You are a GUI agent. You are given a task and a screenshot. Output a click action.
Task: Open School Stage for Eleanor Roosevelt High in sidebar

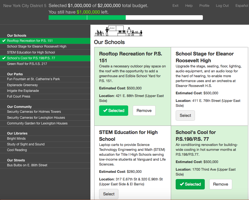point(45,46)
